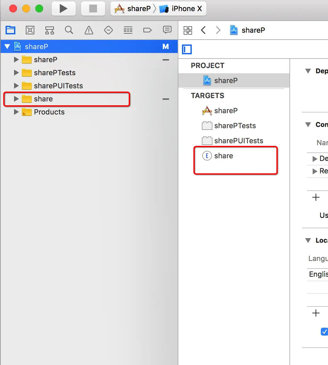Choose the iPhone X destination device
Viewport: 328px width, 365px height.
tap(181, 9)
